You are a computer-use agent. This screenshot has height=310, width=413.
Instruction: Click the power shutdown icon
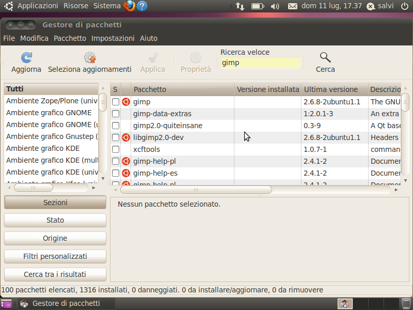coord(405,6)
